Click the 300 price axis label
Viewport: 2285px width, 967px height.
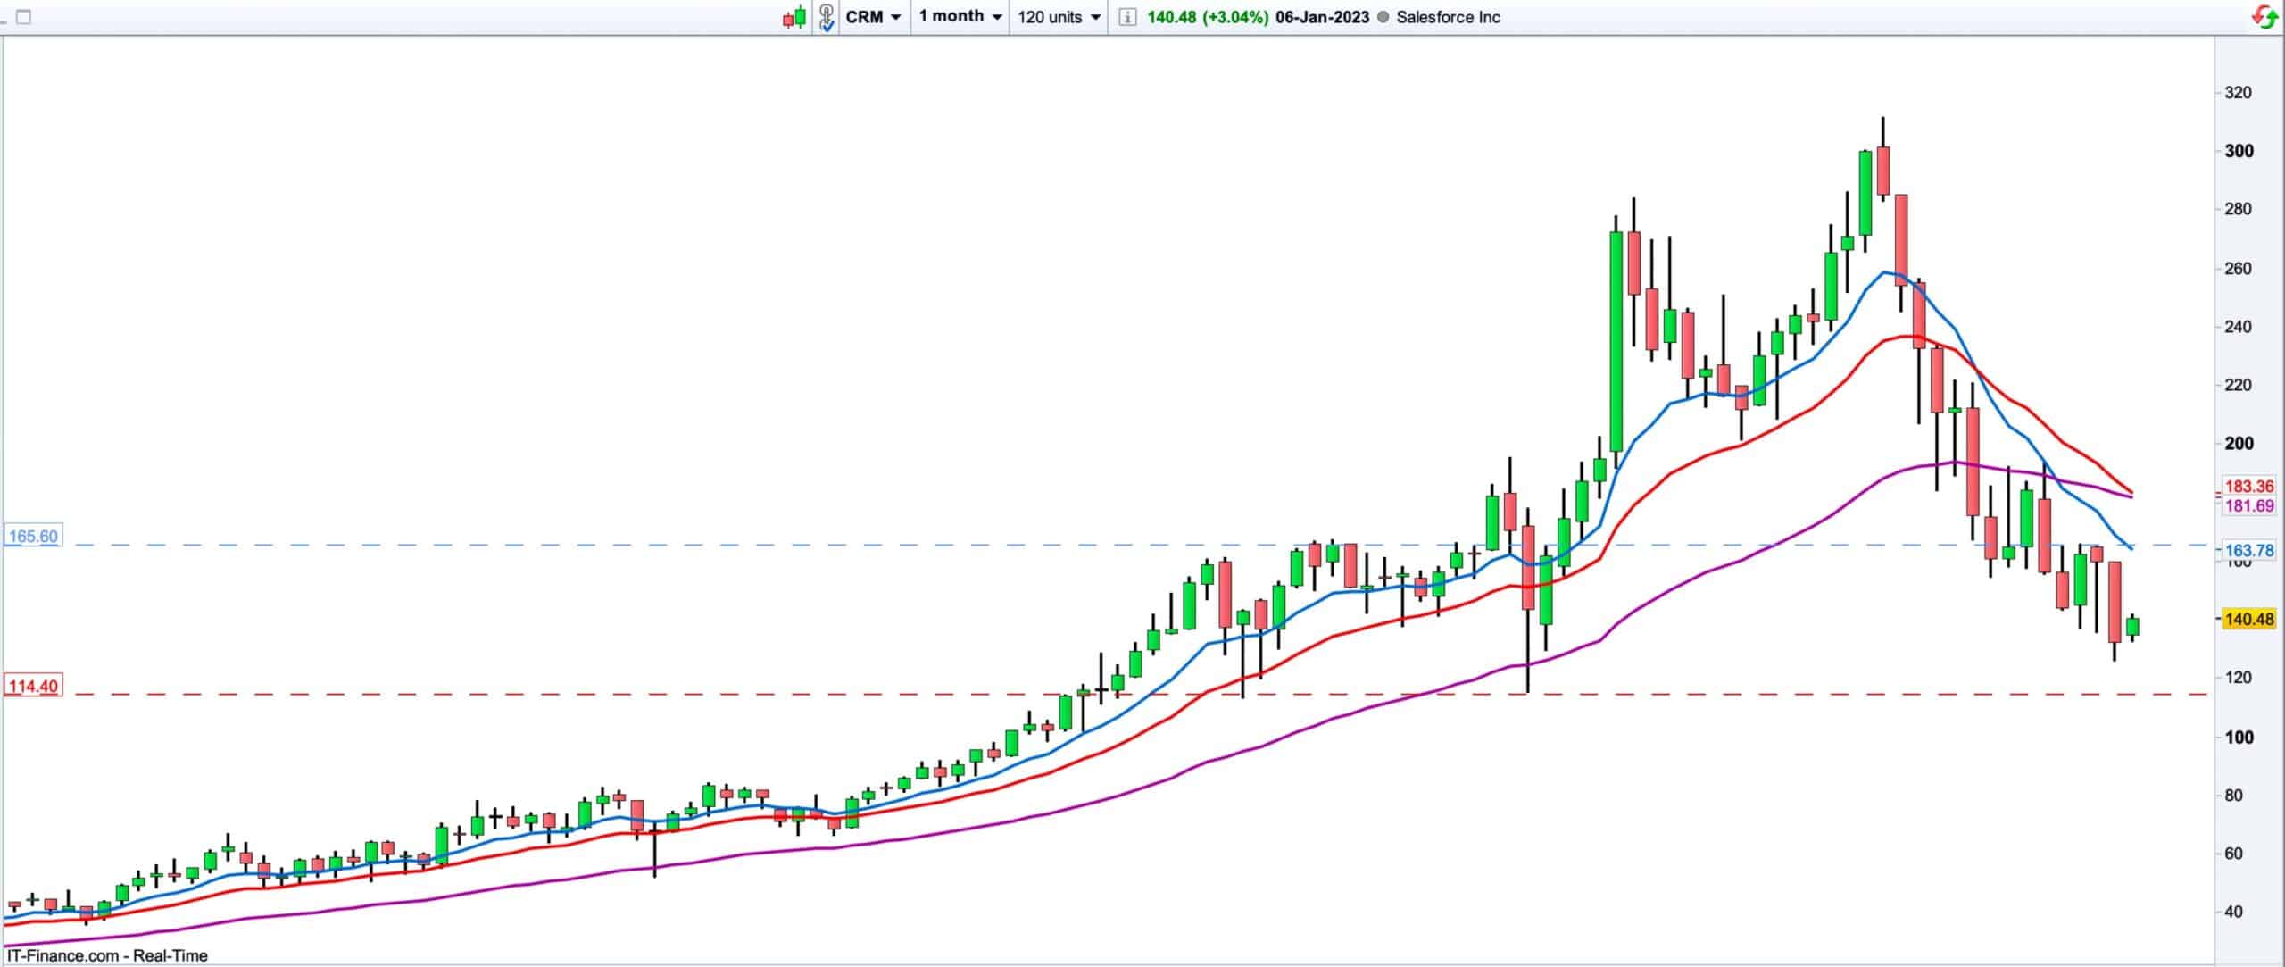pyautogui.click(x=2238, y=151)
